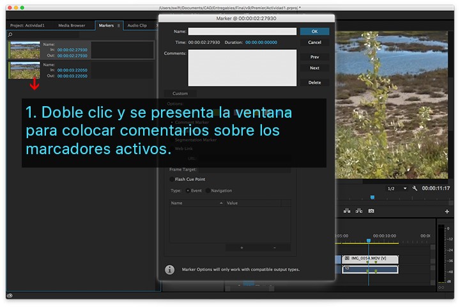The width and height of the screenshot is (460, 307).
Task: Open the 1/2 playback resolution dropdown
Action: 397,188
